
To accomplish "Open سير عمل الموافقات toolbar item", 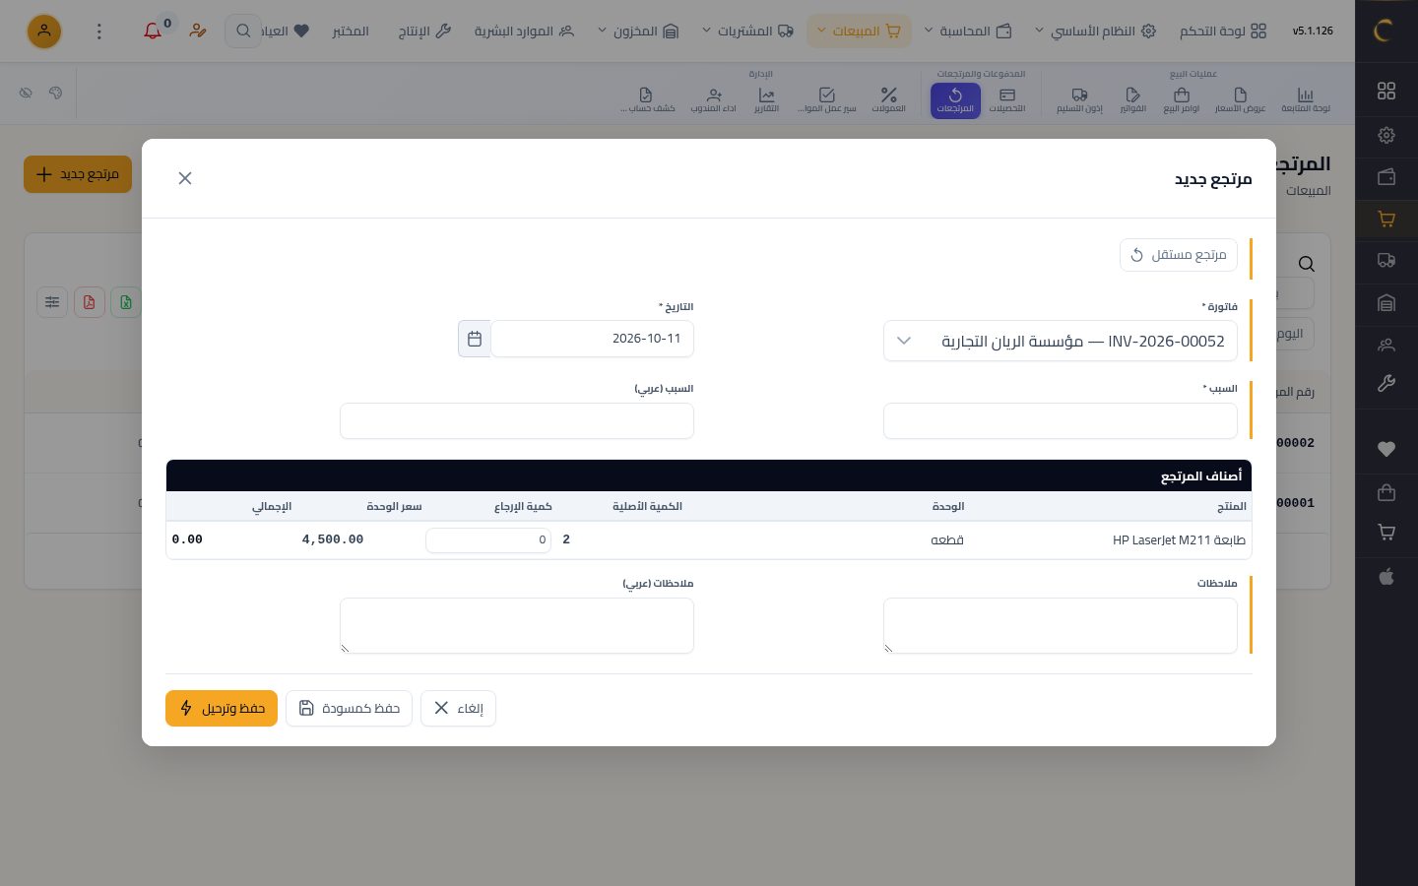I will 827,99.
